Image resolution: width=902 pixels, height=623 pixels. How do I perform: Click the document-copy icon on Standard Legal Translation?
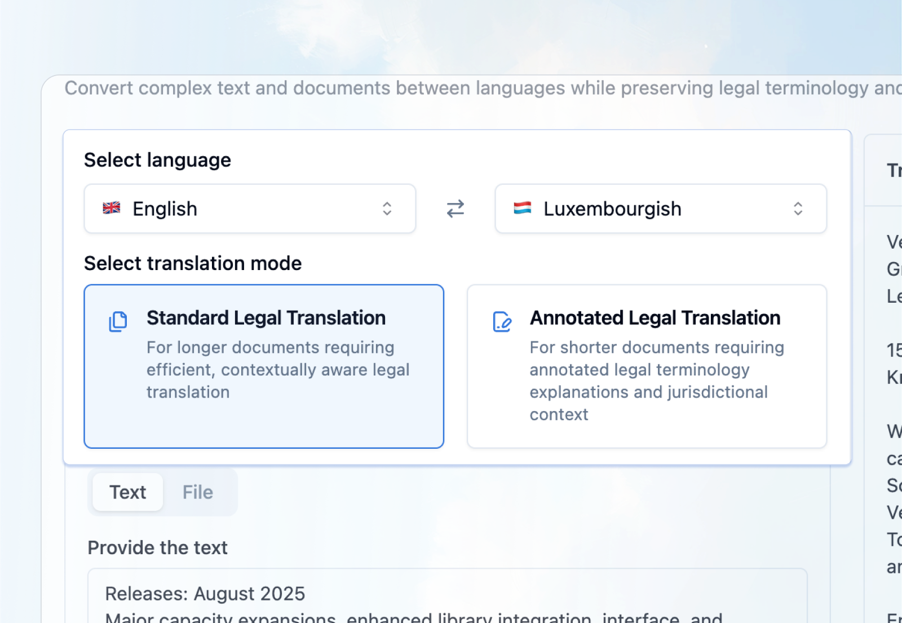(x=118, y=322)
